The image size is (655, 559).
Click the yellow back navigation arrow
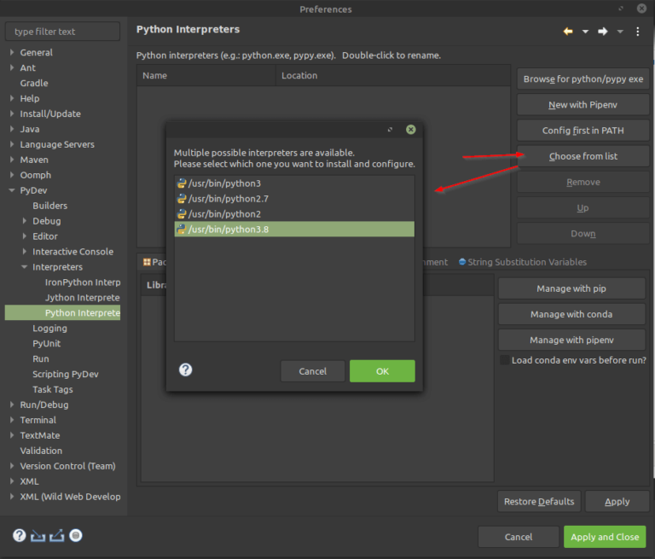pos(568,32)
